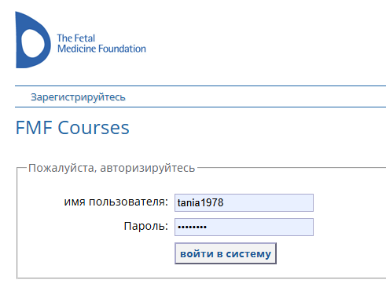
Task: Open the Зарегистрируйтесь registration link
Action: coord(78,97)
